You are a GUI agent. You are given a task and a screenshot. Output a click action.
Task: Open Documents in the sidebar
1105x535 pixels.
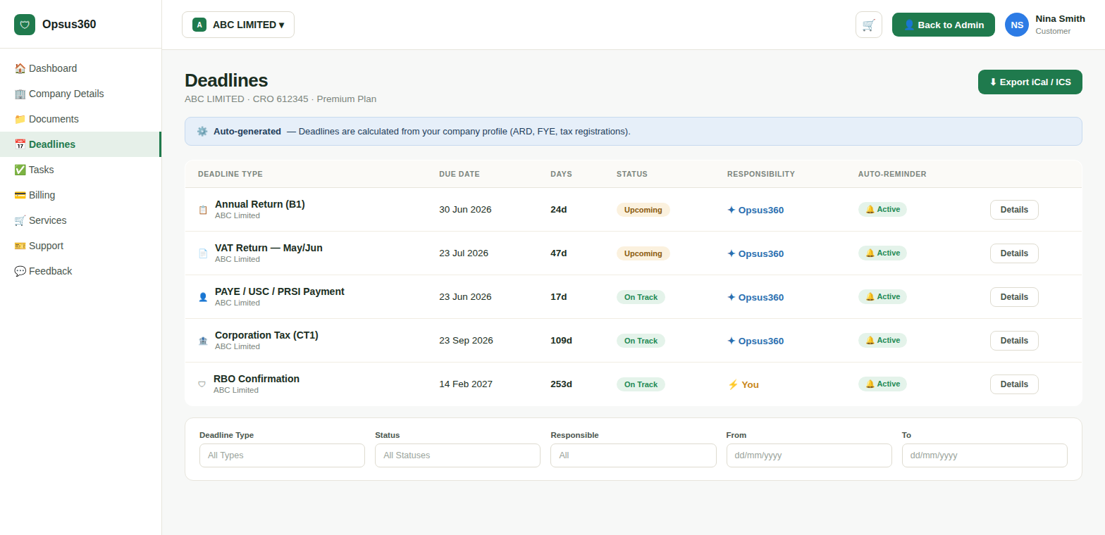81,119
